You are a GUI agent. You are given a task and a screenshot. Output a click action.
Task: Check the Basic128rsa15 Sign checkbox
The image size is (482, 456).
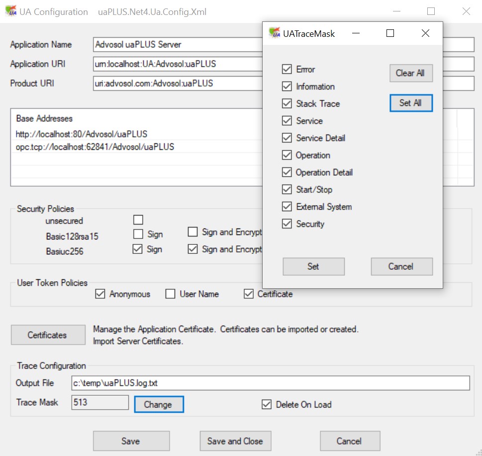(138, 234)
